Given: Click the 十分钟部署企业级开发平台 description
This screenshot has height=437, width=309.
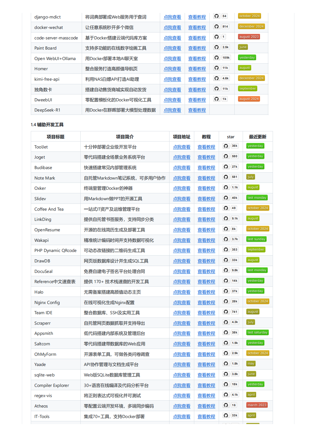Looking at the screenshot, I should pos(110,147).
